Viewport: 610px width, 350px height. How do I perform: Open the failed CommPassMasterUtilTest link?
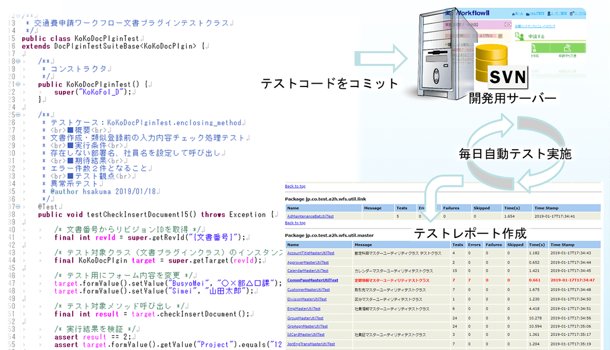[312, 280]
